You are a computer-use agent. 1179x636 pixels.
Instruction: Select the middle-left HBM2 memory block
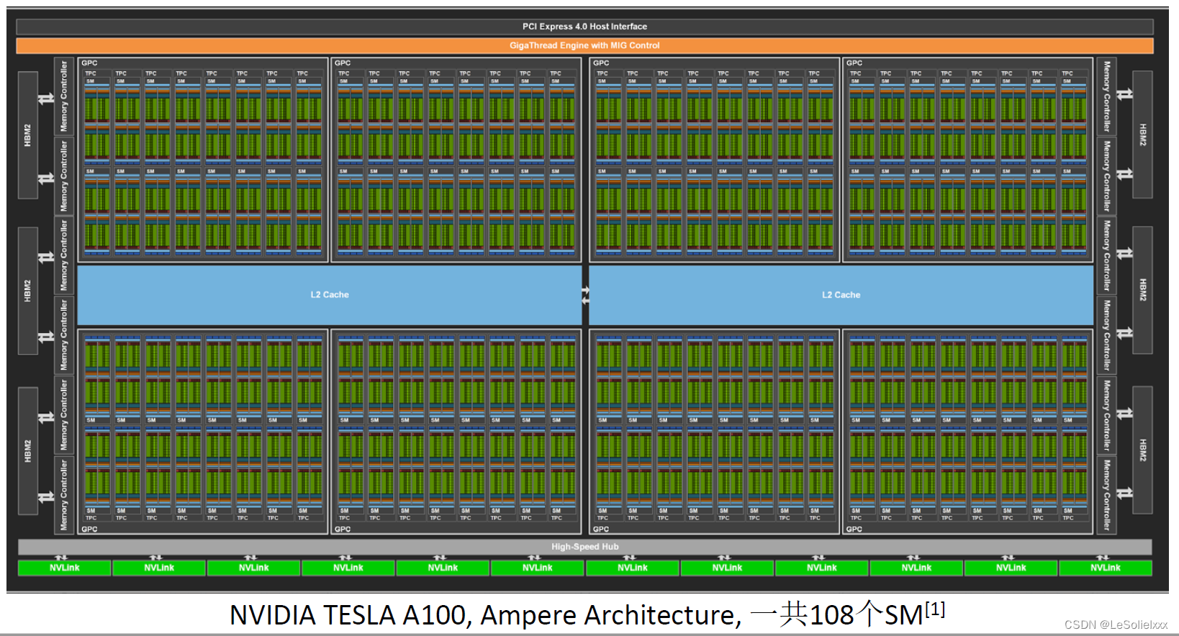28,291
